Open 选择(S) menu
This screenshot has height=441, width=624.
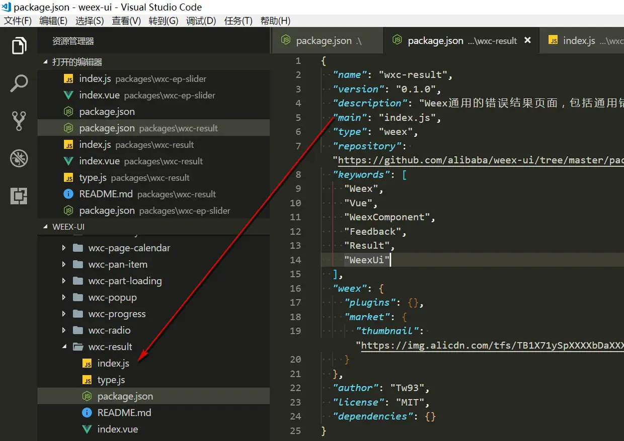click(x=90, y=21)
